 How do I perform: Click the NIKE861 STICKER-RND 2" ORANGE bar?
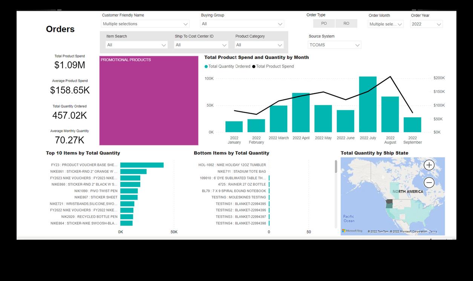tap(133, 171)
